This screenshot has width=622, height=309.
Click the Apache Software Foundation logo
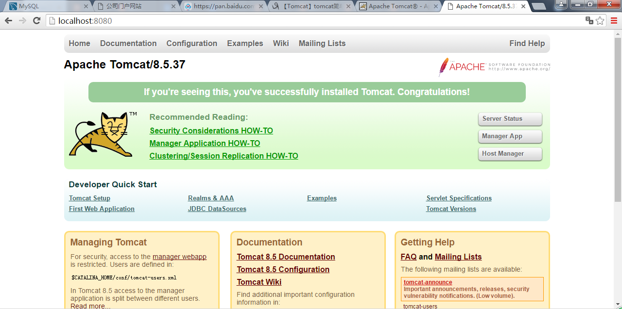494,67
